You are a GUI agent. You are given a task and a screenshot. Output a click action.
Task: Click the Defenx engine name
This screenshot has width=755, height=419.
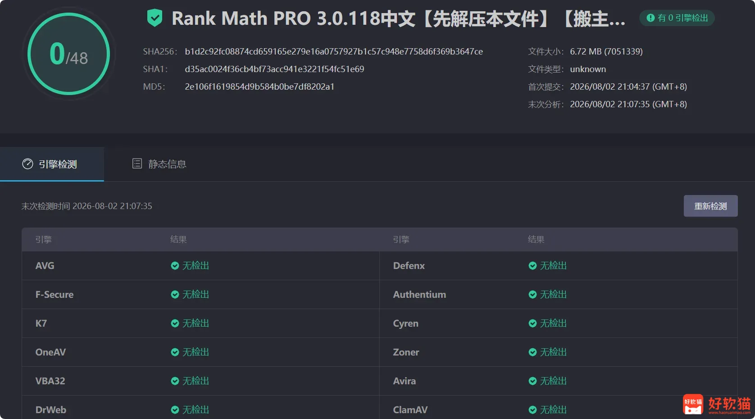(x=409, y=266)
